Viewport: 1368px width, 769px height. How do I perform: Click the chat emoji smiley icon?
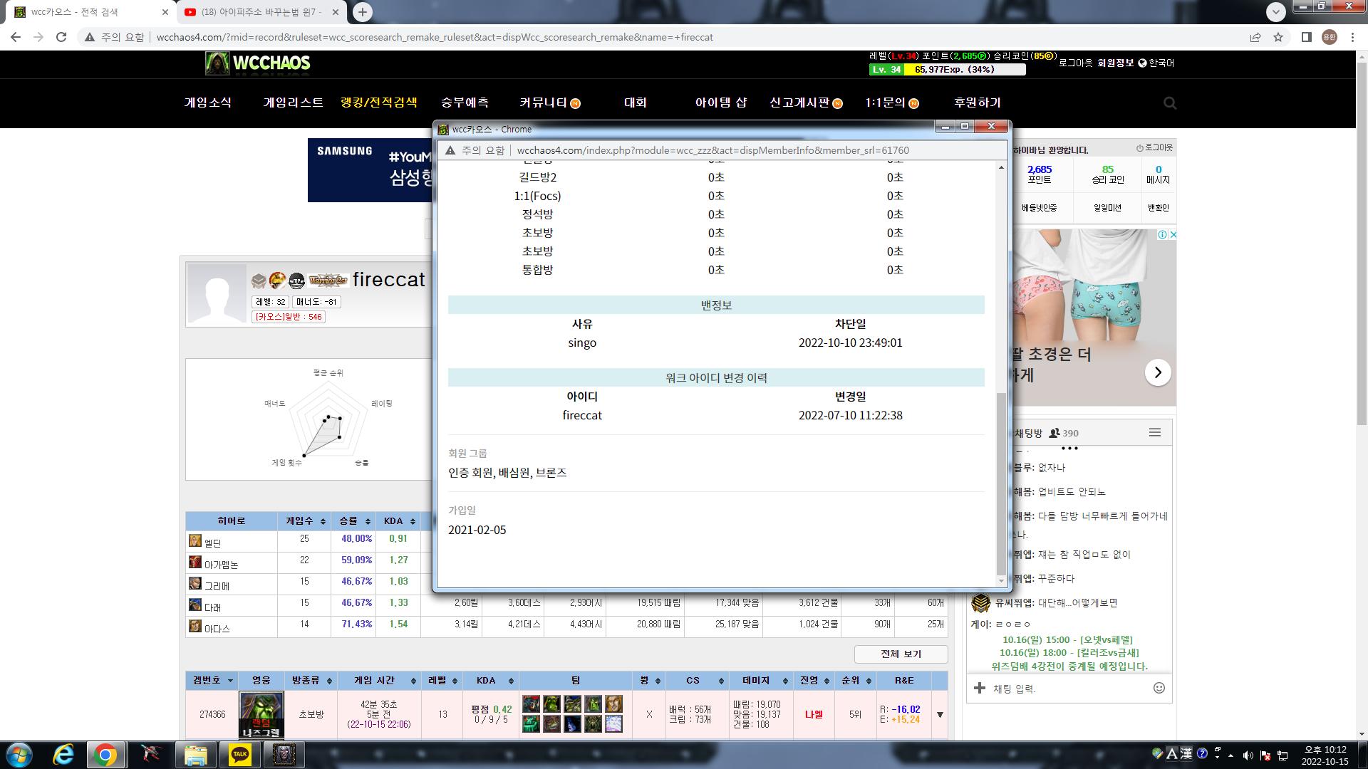click(1159, 688)
